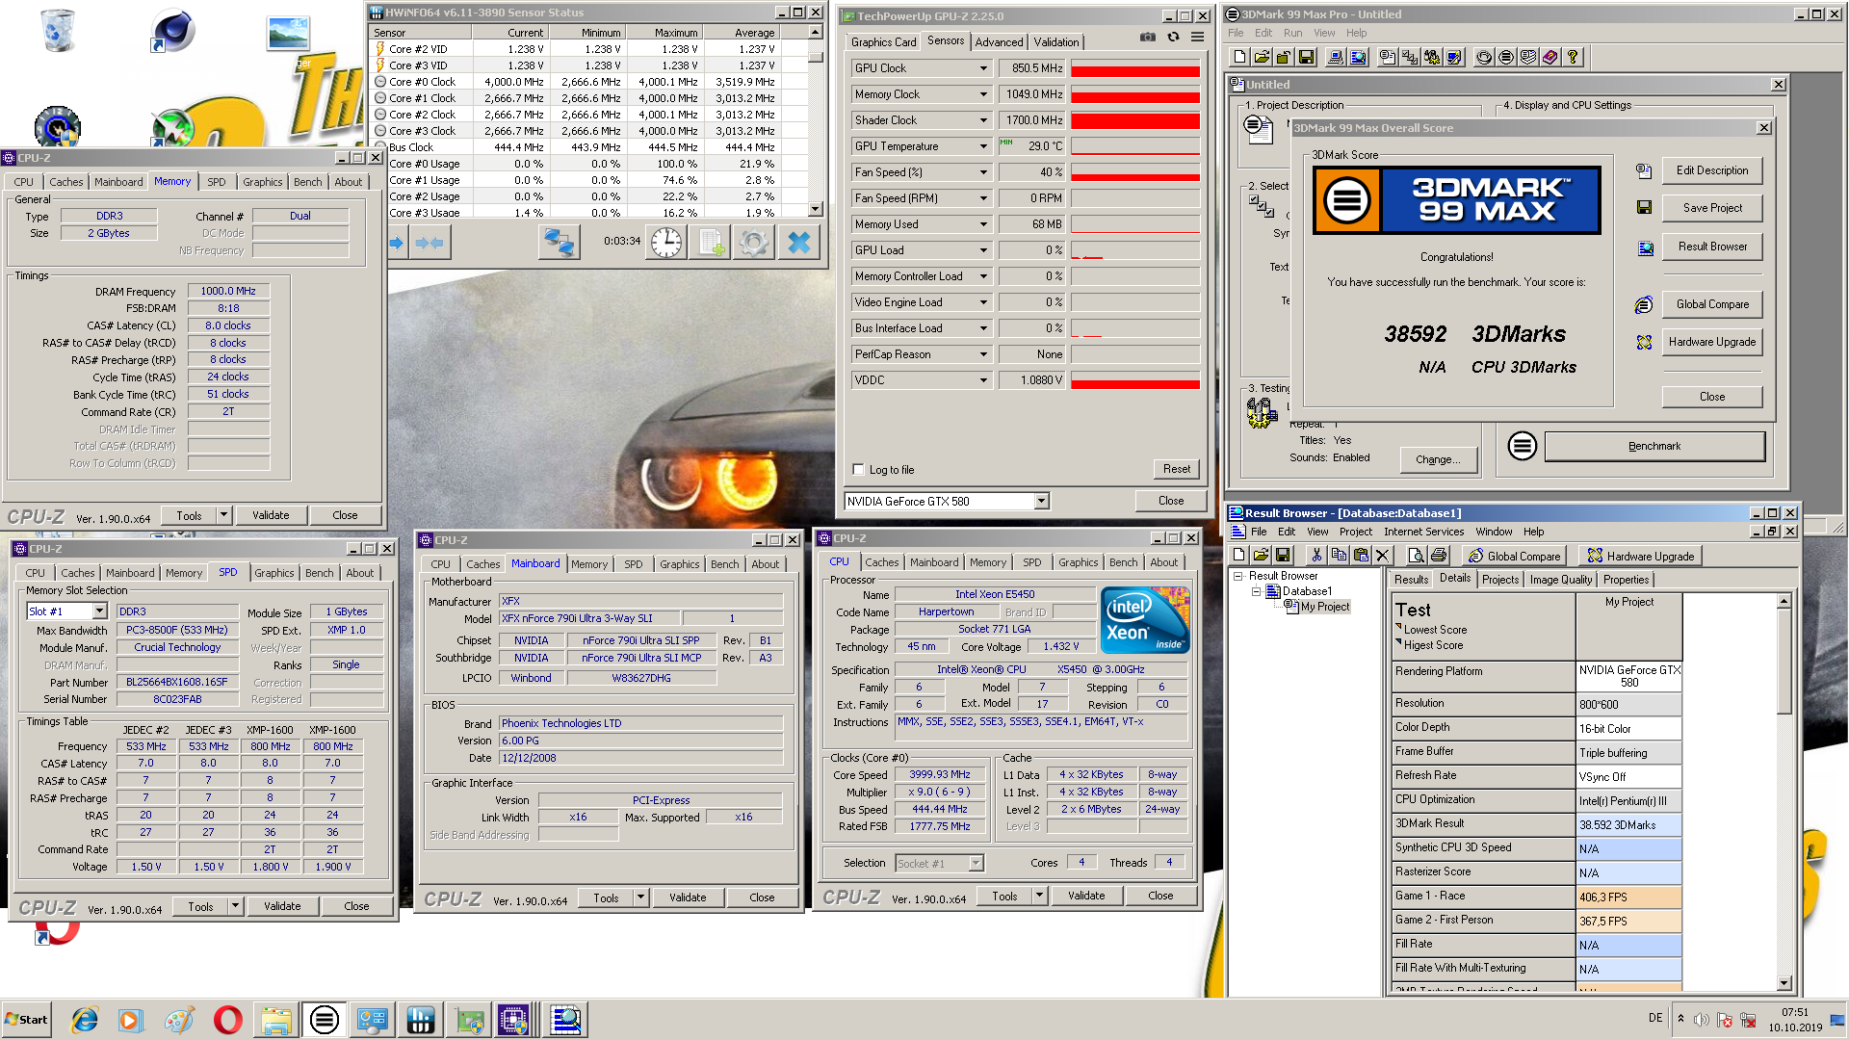1849x1040 pixels.
Task: Open Opera browser from the taskbar
Action: [228, 1020]
